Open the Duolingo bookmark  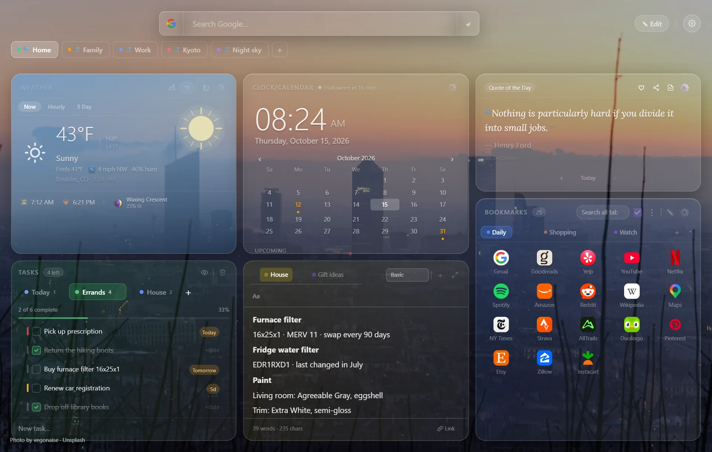pos(632,329)
